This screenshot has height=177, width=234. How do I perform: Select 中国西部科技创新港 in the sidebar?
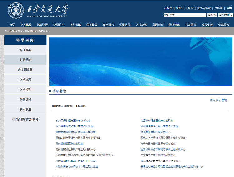pos(25,119)
